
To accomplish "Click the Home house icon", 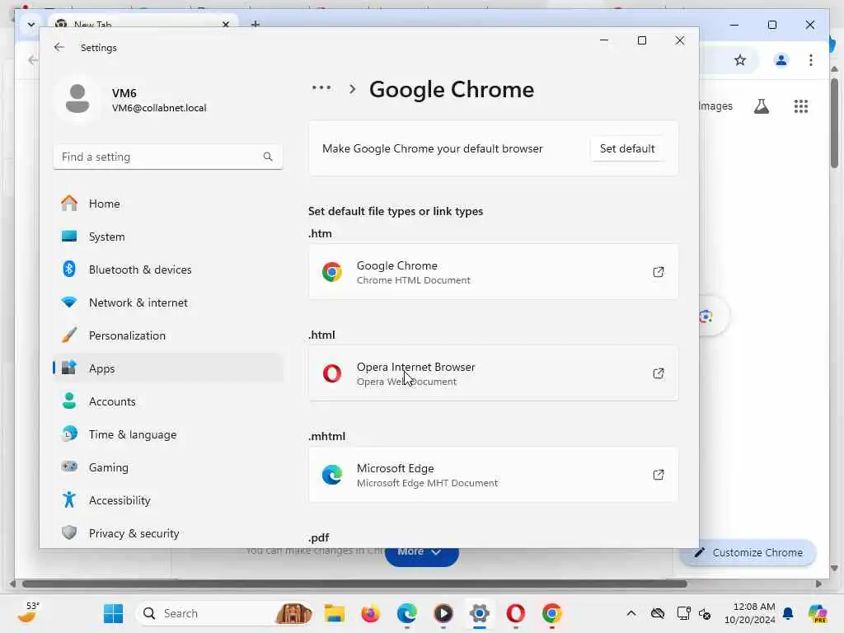I will point(69,203).
